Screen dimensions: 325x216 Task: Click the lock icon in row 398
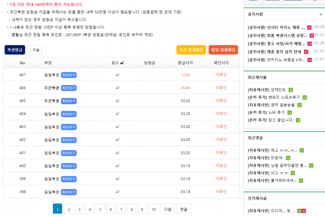[118, 192]
